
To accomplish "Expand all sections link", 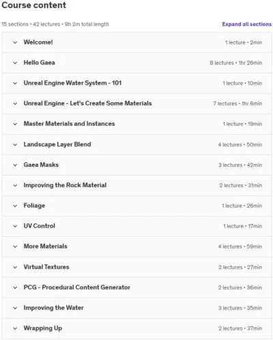I will (246, 24).
